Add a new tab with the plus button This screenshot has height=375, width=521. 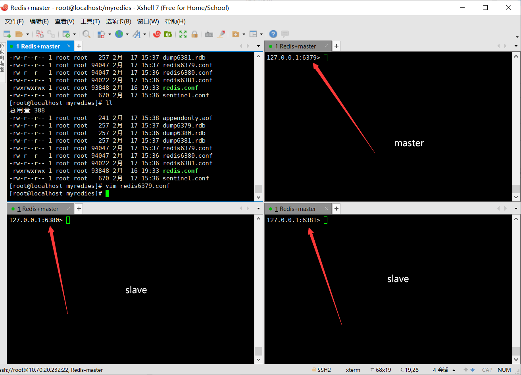pyautogui.click(x=79, y=46)
